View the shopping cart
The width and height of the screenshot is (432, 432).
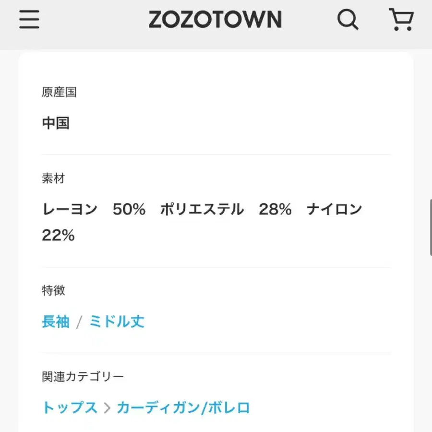point(400,20)
